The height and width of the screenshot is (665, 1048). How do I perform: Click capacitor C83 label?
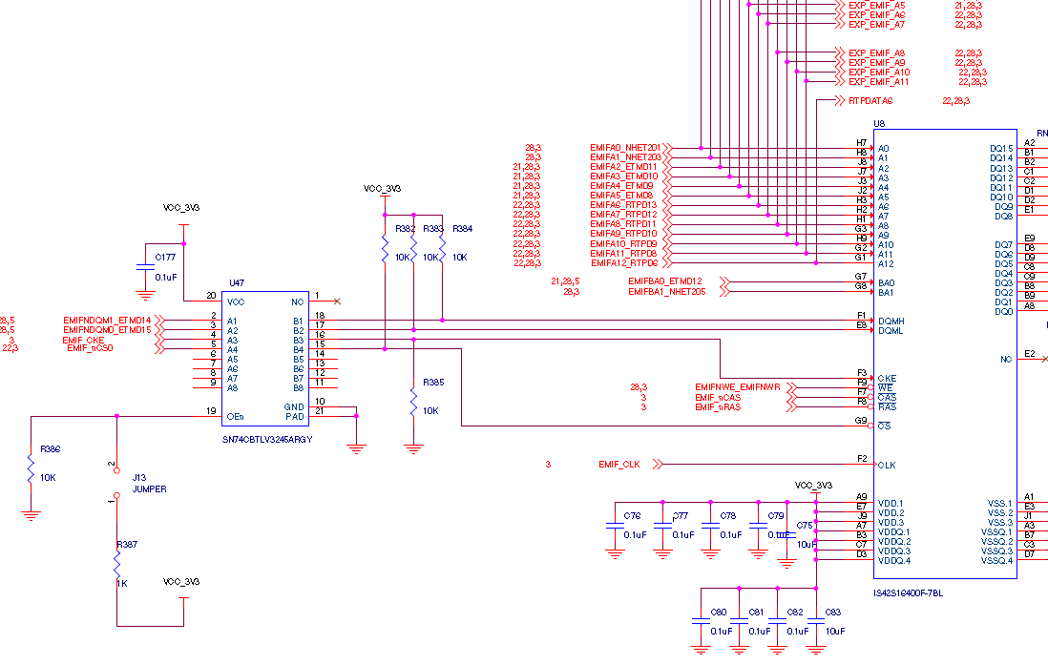point(833,613)
